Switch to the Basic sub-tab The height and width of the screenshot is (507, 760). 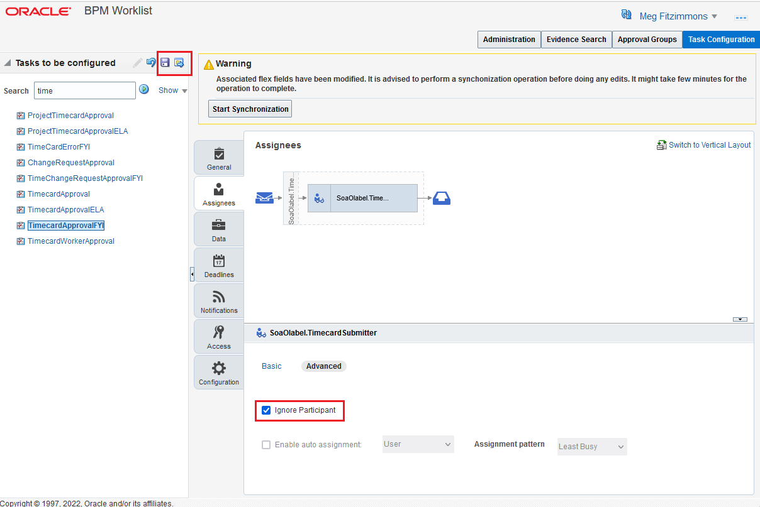point(272,366)
